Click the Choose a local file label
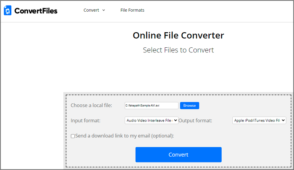The height and width of the screenshot is (170, 294). [x=91, y=106]
